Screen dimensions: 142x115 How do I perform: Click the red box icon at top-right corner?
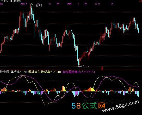[140, 1]
